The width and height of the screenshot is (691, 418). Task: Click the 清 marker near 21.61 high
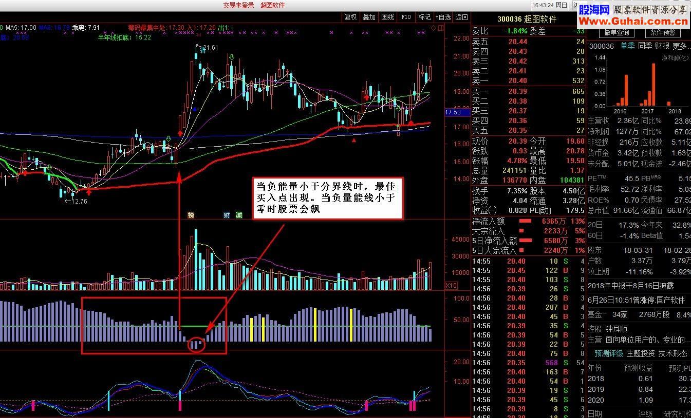click(x=203, y=51)
